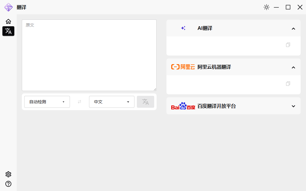Click the Baidu 百度 logo

(x=183, y=106)
